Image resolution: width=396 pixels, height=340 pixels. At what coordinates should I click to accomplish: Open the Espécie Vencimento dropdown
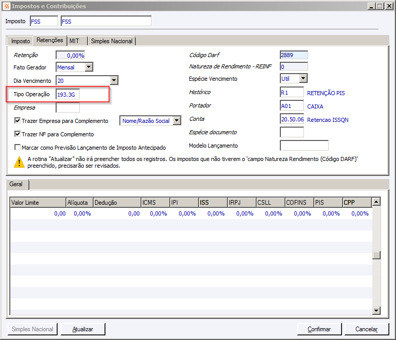[303, 79]
